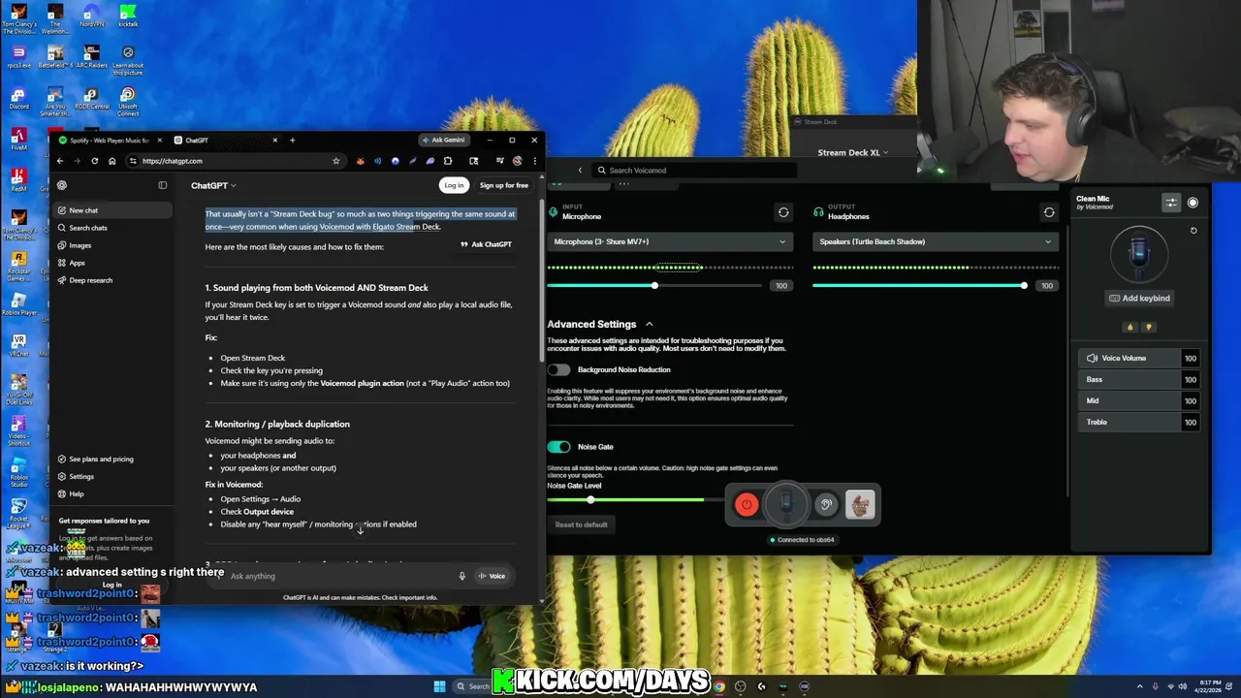Open the Speakers (Turtle Beach Shadow) dropdown

pos(935,241)
